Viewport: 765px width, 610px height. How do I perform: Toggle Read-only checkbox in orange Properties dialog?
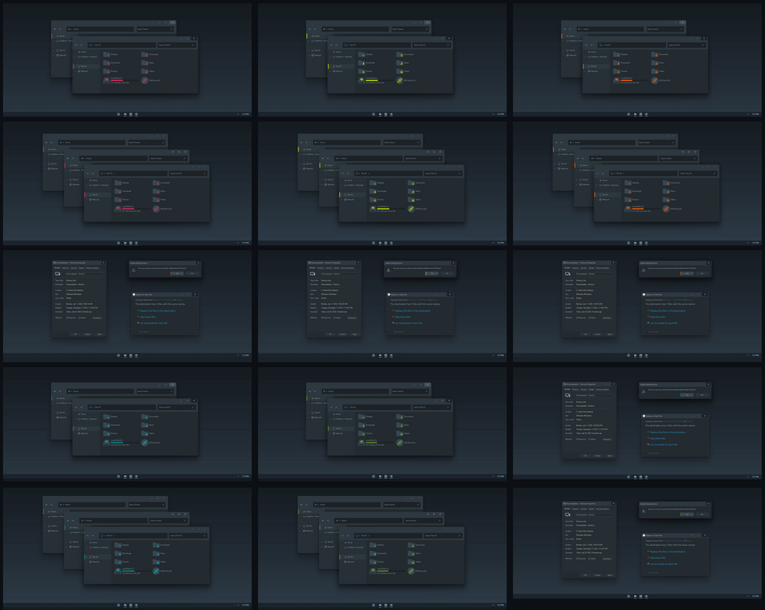pos(577,318)
